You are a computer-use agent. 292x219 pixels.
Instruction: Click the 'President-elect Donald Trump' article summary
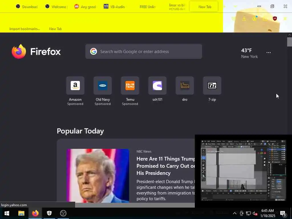166,190
